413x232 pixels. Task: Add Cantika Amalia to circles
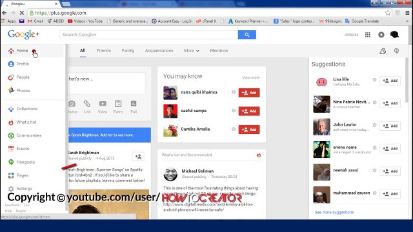tap(249, 130)
